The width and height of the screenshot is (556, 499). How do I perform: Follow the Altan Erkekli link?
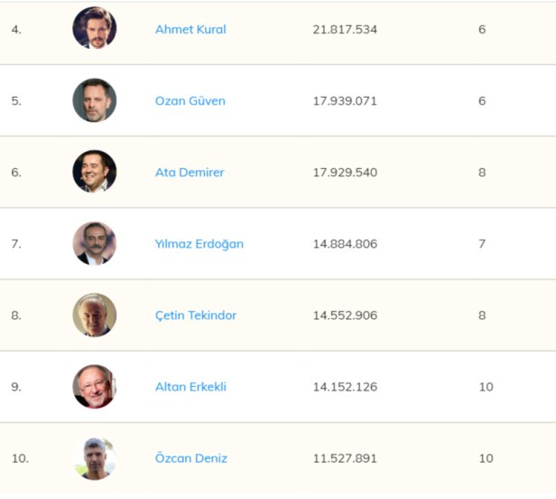pyautogui.click(x=190, y=387)
